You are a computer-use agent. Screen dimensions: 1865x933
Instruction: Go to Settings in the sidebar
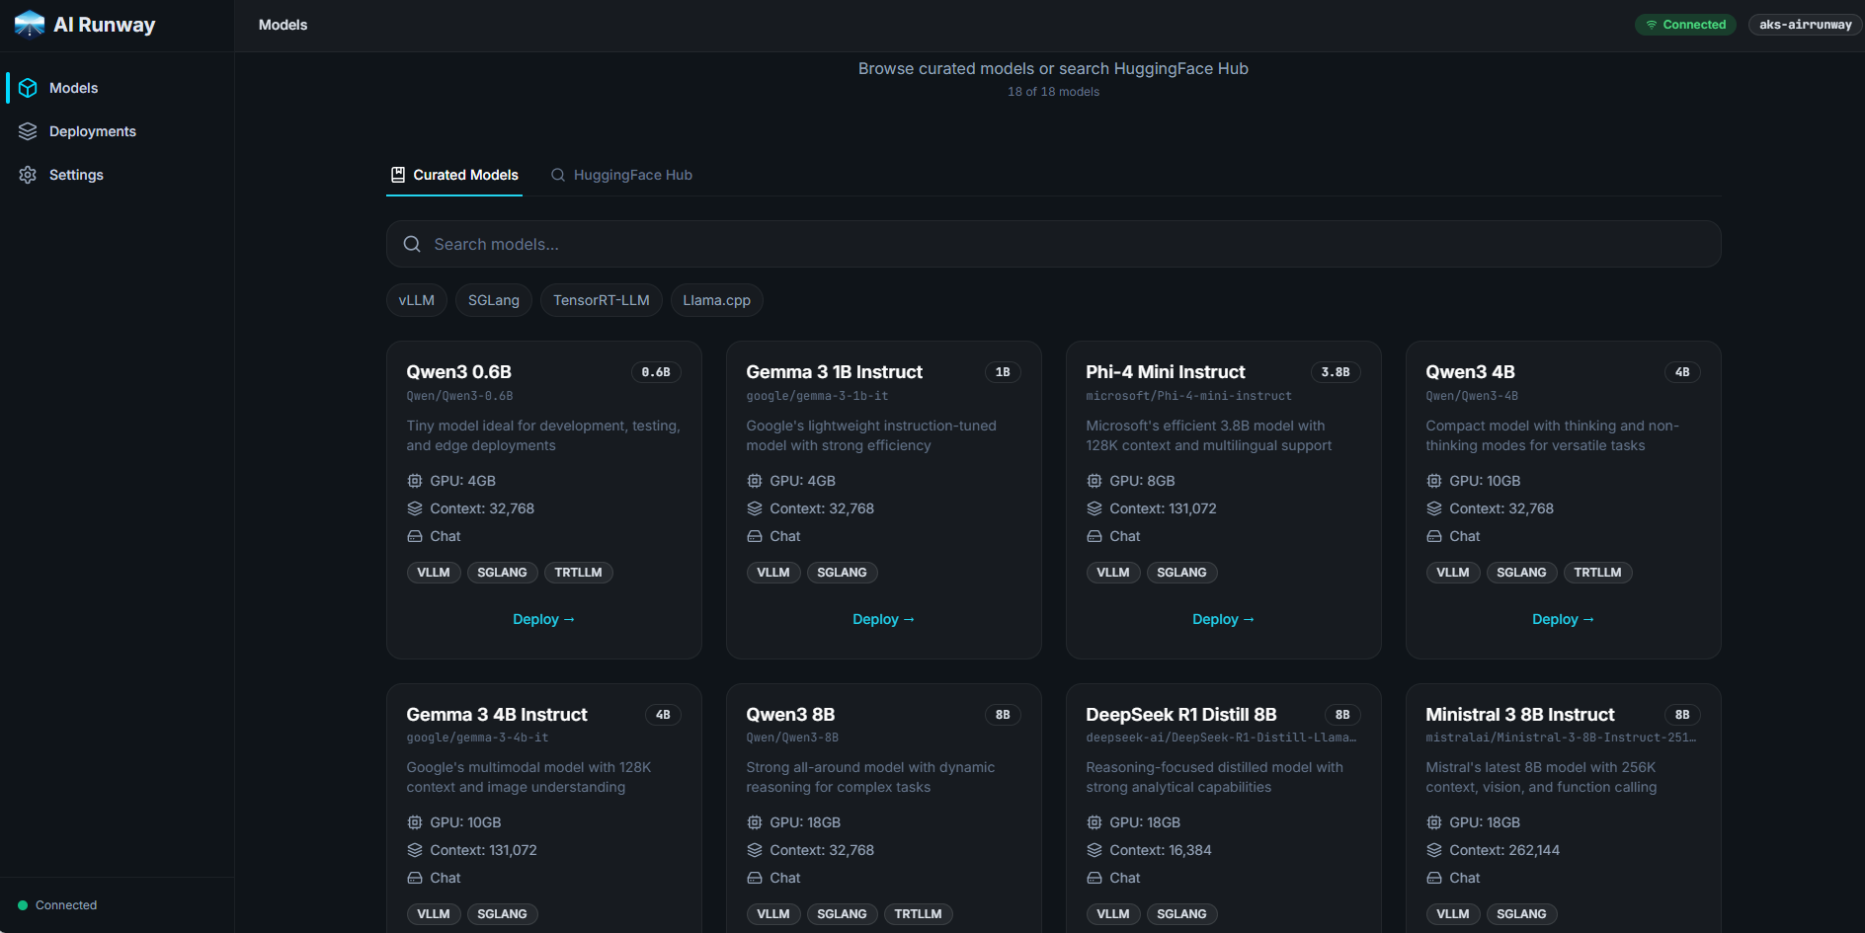click(x=117, y=175)
